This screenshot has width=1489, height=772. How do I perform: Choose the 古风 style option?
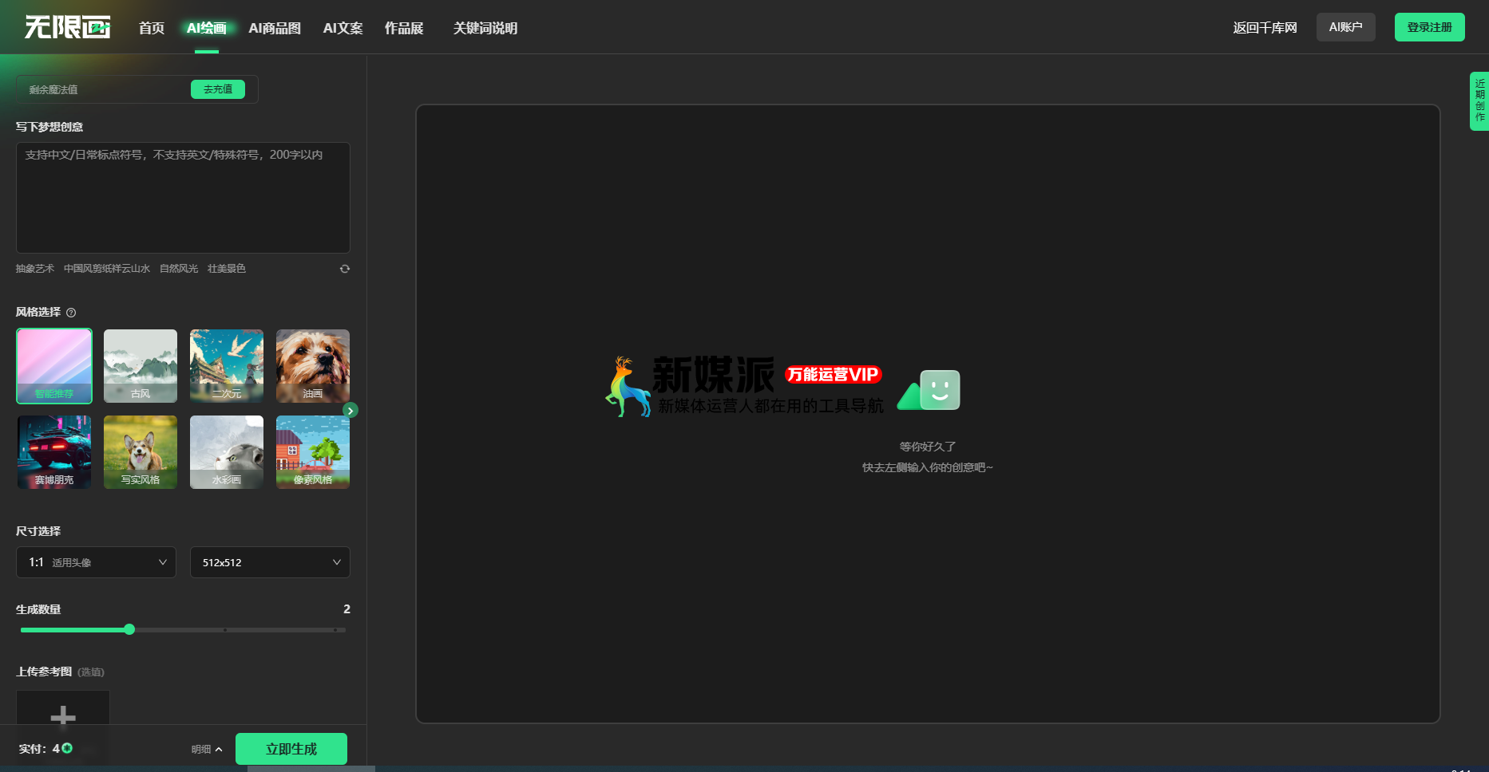click(x=141, y=366)
